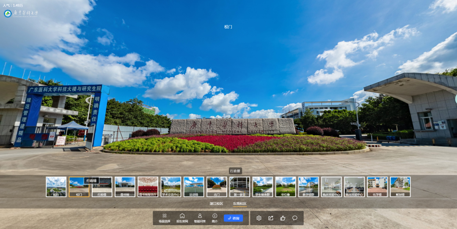
Task: Give a thumbs-up like
Action: [x=283, y=218]
